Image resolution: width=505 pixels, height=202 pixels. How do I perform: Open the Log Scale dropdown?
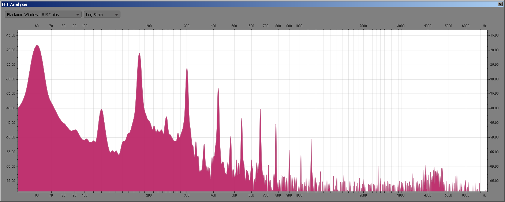pyautogui.click(x=102, y=15)
